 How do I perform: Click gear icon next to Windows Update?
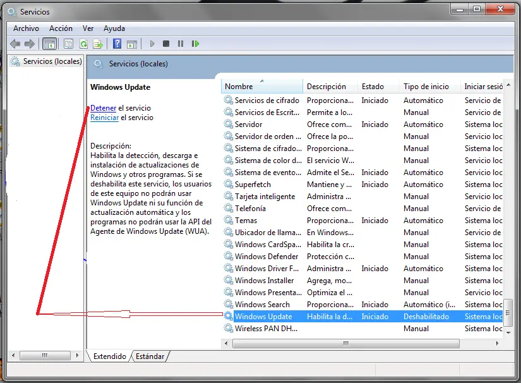228,316
